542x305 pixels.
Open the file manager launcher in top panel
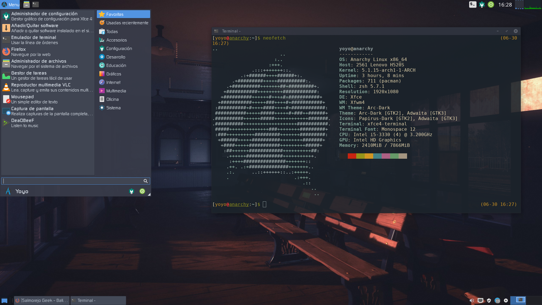(27, 5)
